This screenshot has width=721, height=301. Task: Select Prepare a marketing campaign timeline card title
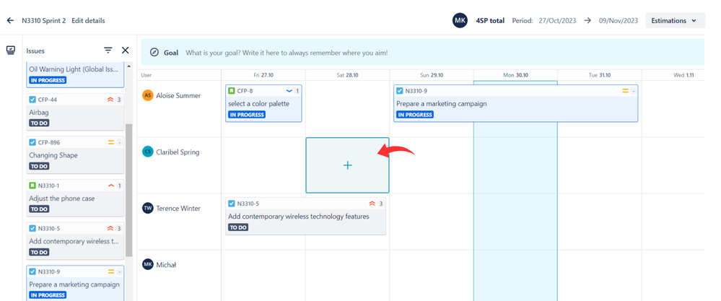pyautogui.click(x=442, y=104)
